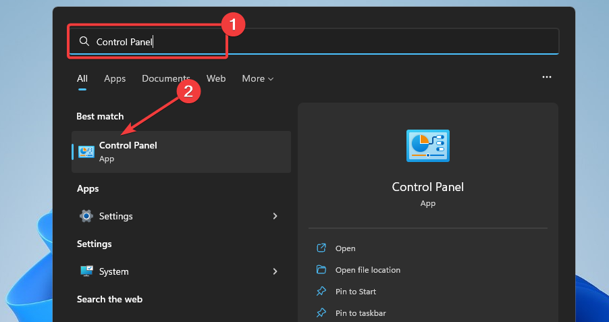
Task: Click the Control Panel search input field
Action: click(x=313, y=41)
